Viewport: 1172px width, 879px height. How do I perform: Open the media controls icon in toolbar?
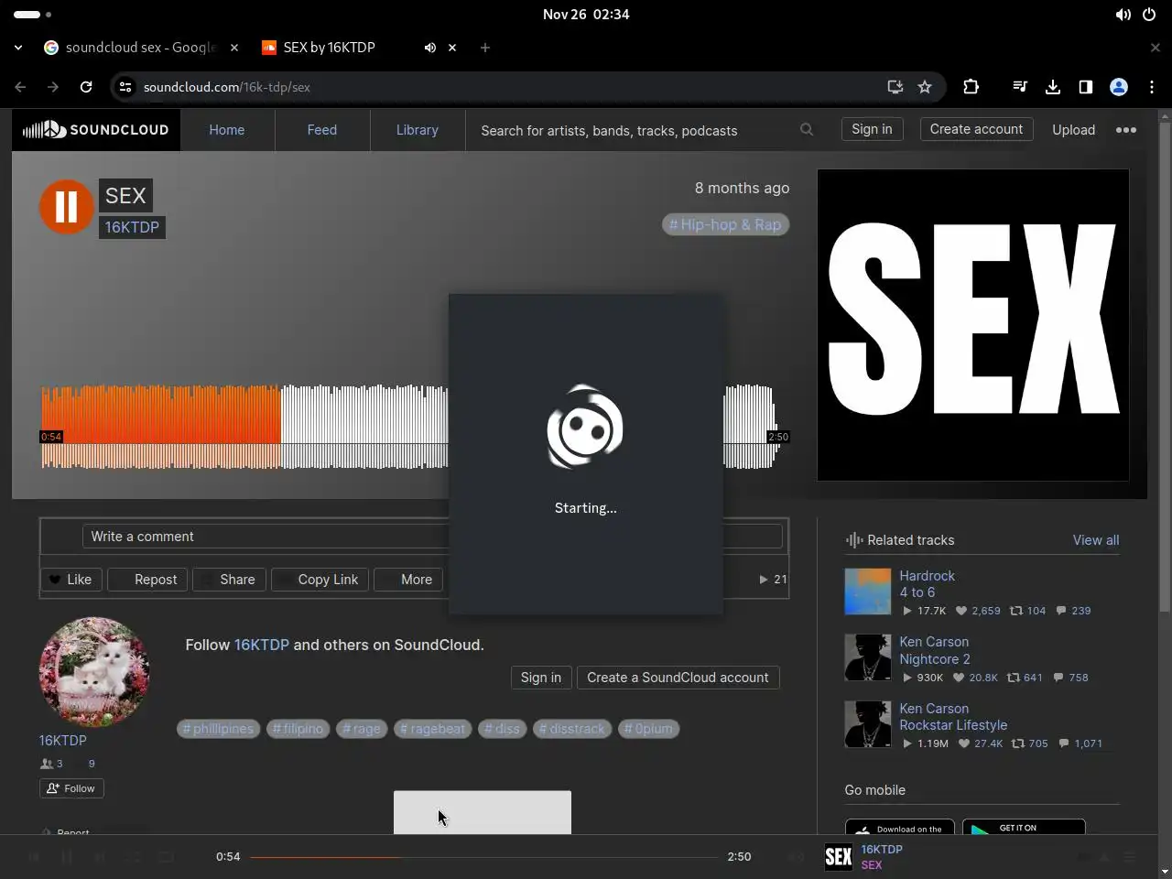click(1020, 87)
